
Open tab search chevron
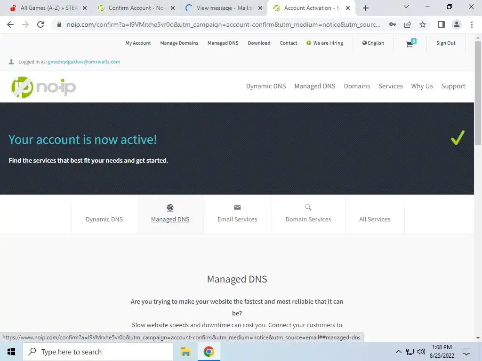(x=406, y=7)
